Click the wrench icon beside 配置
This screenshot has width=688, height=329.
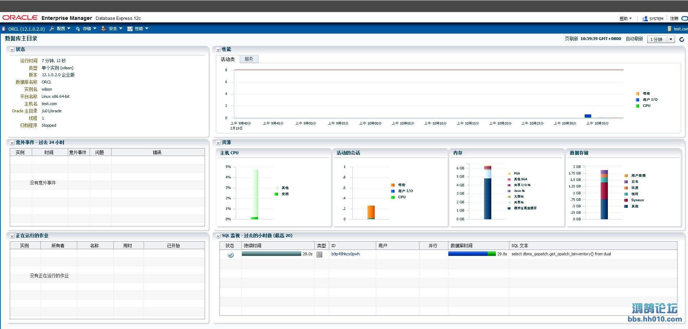(52, 29)
